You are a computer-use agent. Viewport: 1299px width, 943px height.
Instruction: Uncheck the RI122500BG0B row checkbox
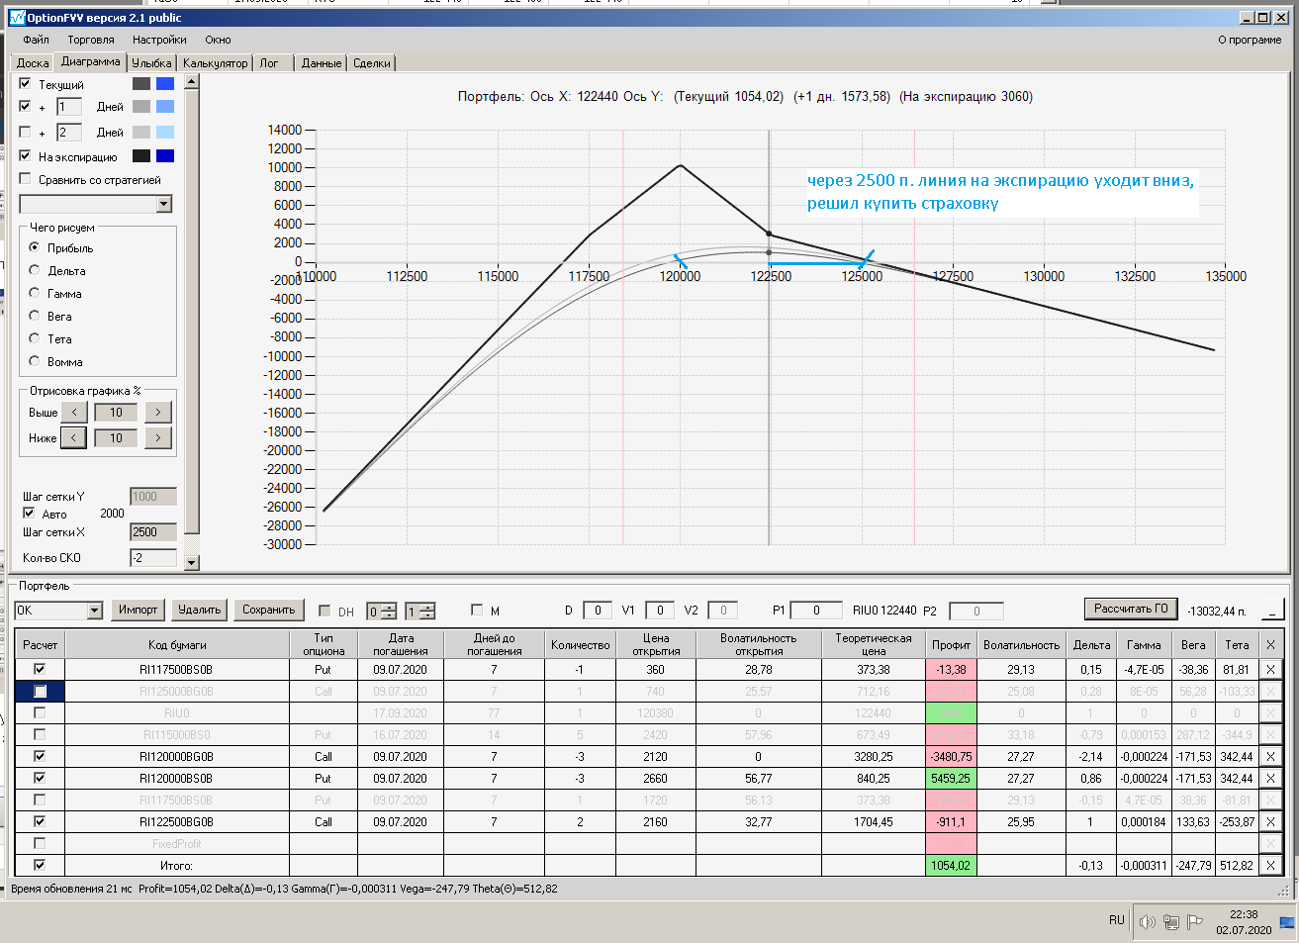coord(40,821)
